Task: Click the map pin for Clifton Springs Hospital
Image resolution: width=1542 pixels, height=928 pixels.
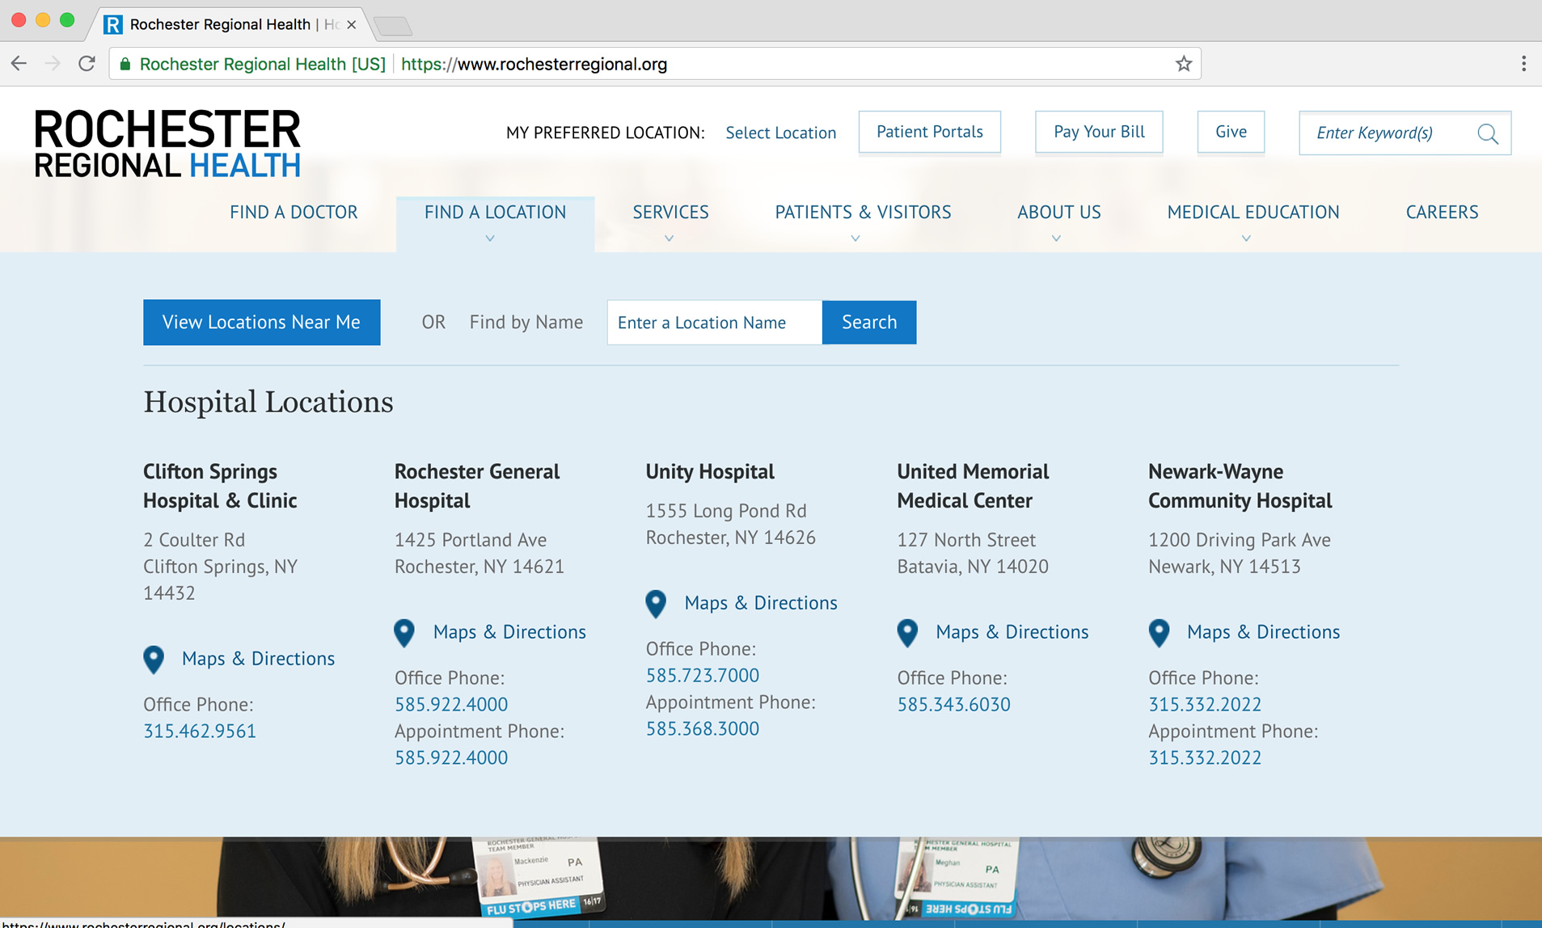Action: [x=154, y=659]
